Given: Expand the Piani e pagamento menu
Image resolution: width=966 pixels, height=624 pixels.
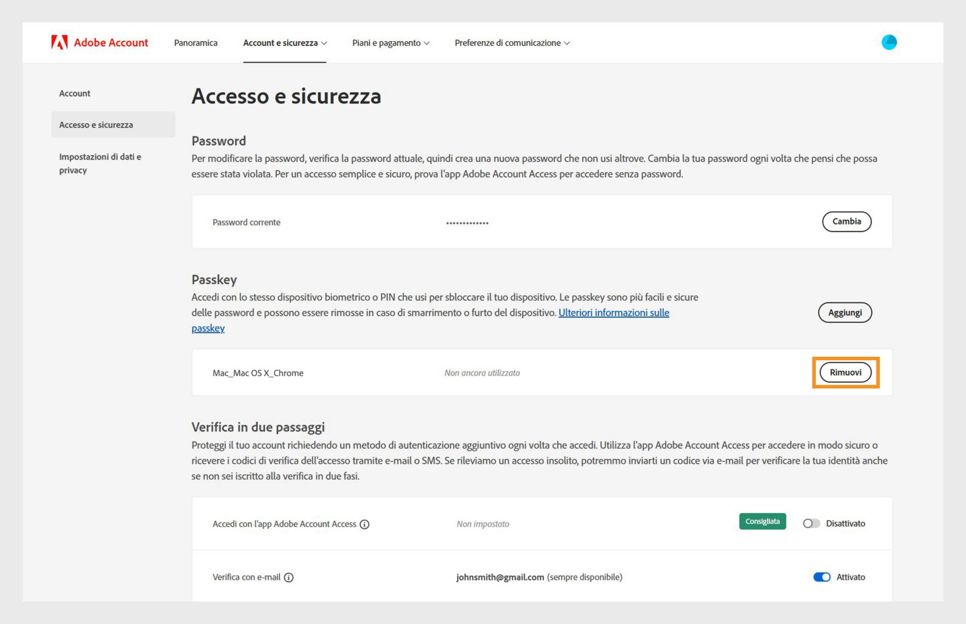Looking at the screenshot, I should click(390, 43).
